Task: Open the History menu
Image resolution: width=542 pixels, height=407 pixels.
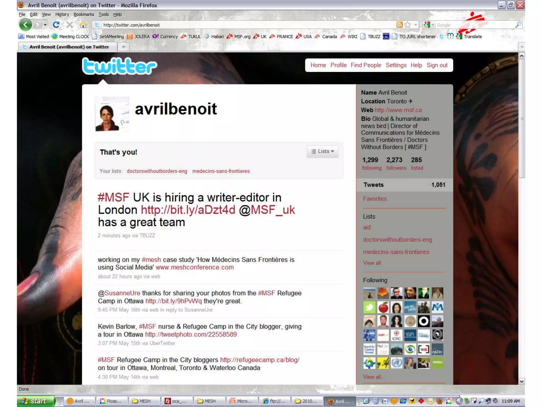Action: (x=62, y=14)
